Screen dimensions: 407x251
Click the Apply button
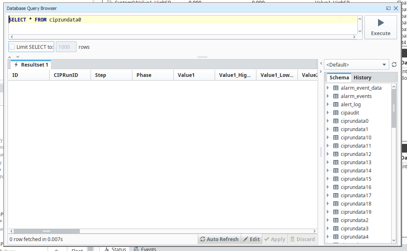coord(275,239)
